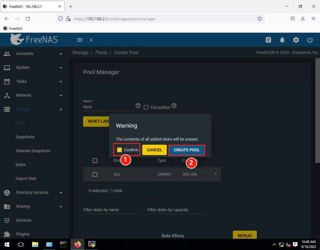Go to Pools breadcrumb
This screenshot has height=250, width=320.
tap(101, 53)
